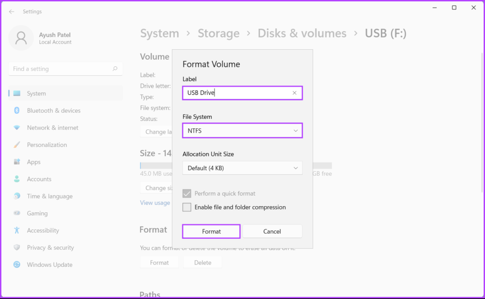Screen dimensions: 485x299
Task: Open the Accessibility settings icon
Action: (16, 230)
